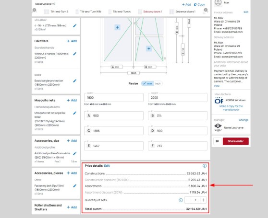
Task: Click the manager avatar logo
Action: pyautogui.click(x=218, y=127)
